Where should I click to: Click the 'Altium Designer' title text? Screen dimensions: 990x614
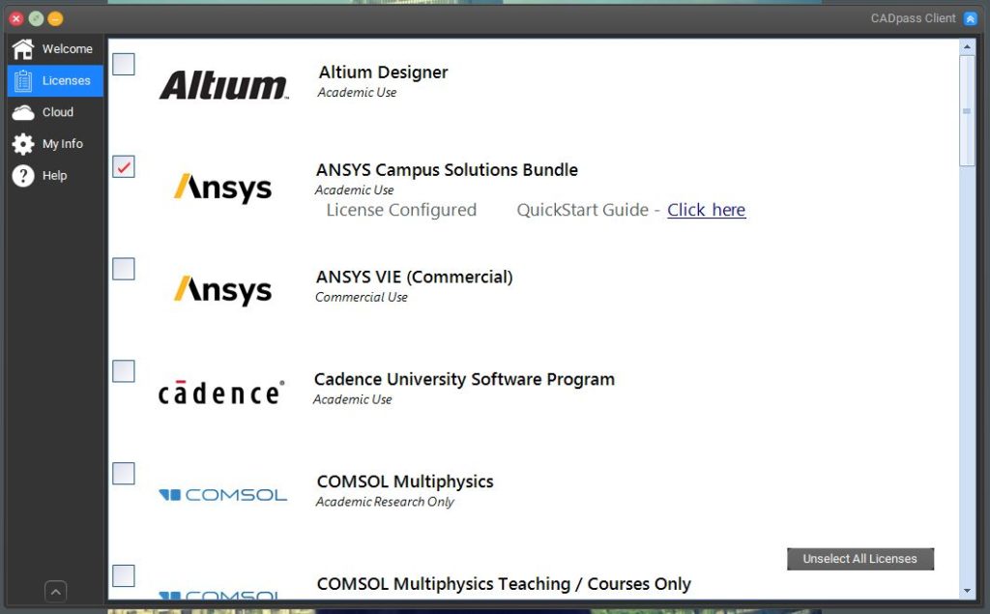click(x=383, y=73)
